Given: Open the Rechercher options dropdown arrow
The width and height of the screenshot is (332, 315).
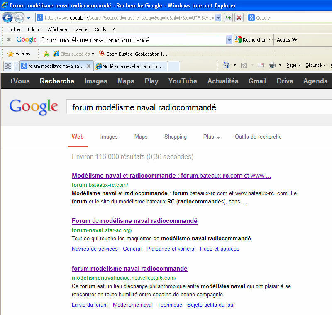Looking at the screenshot, I should [269, 40].
